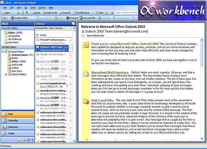Open the Notes shortcut icon in navigation pane

(19, 140)
